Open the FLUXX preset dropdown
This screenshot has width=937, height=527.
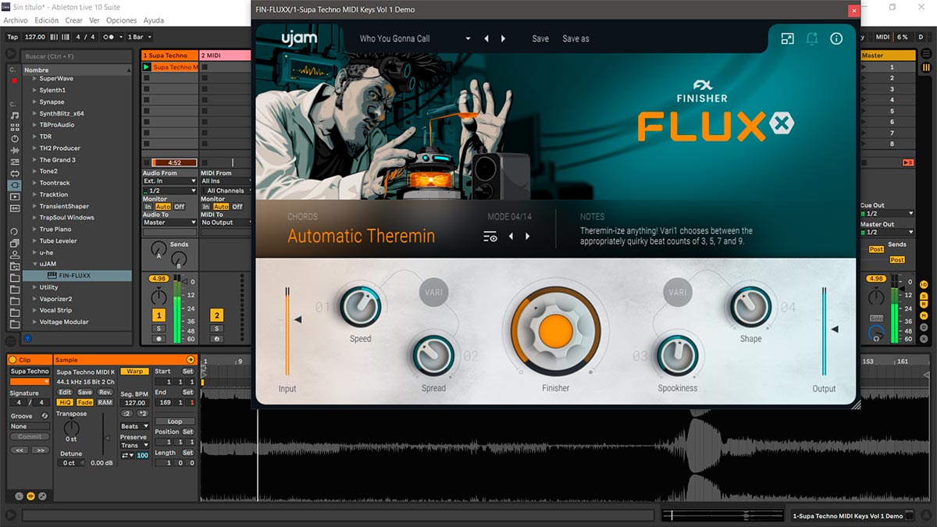tap(468, 39)
